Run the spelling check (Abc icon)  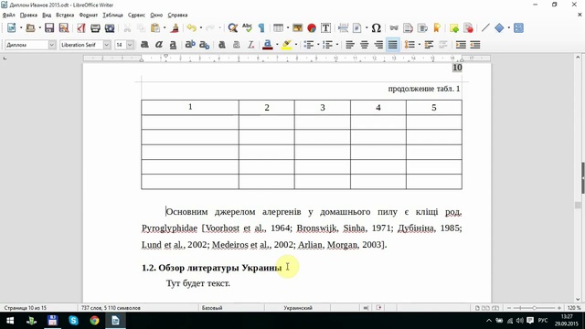[x=247, y=28]
